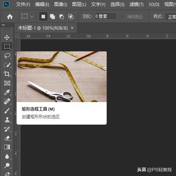
Task: Open the 选择(S) menu
Action: tap(117, 5)
